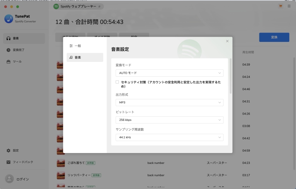Click the duration 04:23

[246, 163]
